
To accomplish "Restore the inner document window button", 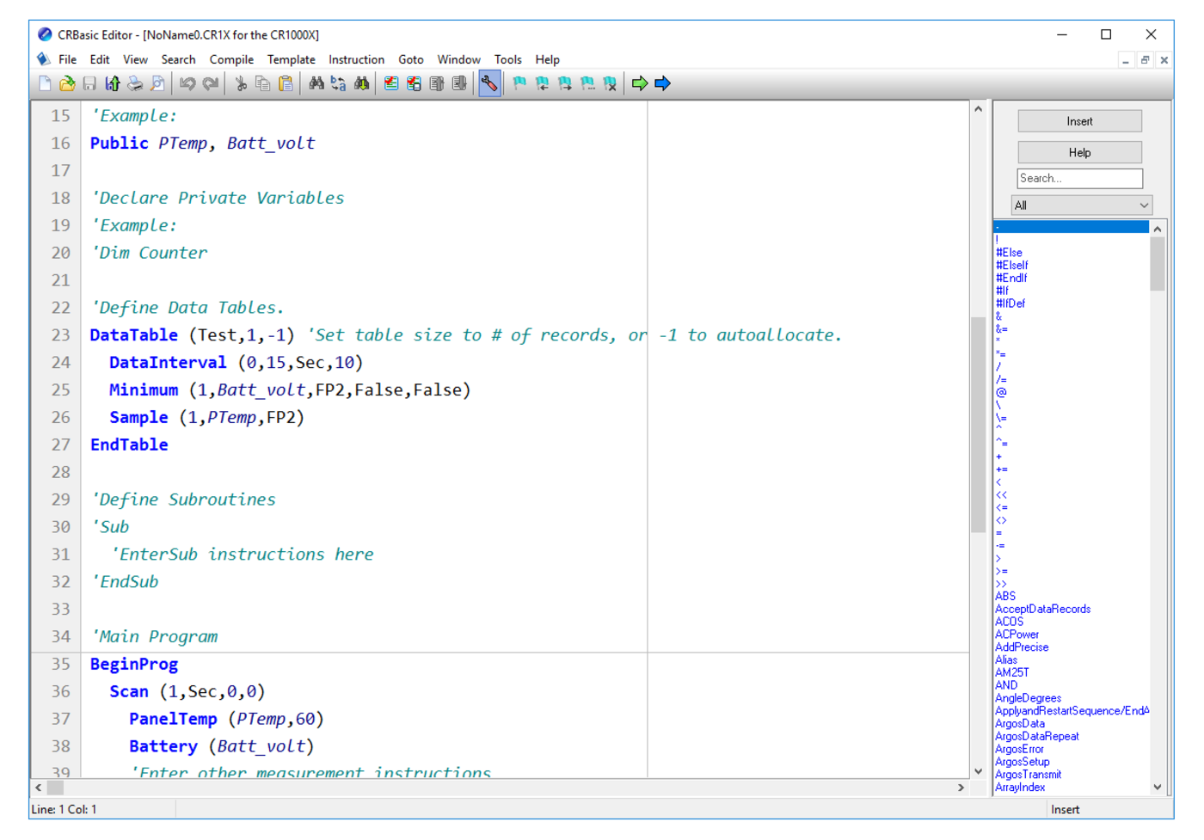I will [1145, 60].
